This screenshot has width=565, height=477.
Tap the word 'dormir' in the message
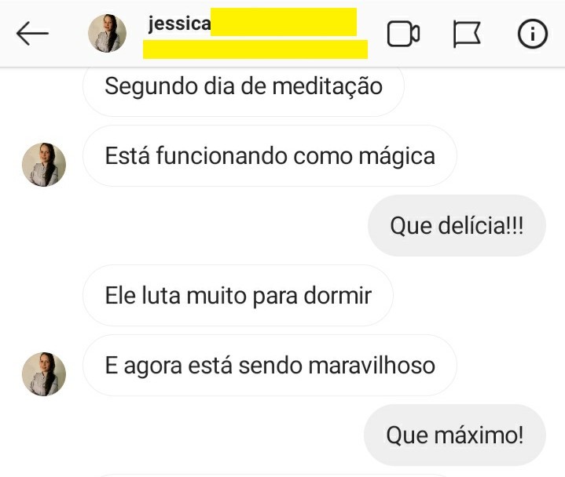337,296
